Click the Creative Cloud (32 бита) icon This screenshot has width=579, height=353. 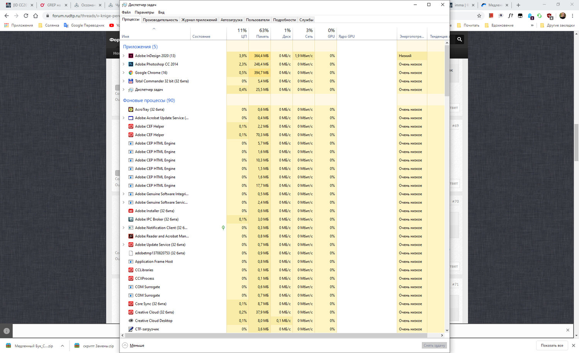131,312
